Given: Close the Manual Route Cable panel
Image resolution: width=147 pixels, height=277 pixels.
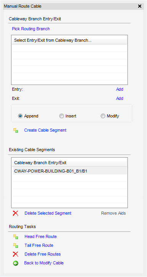Looking at the screenshot, I should tap(140, 6).
